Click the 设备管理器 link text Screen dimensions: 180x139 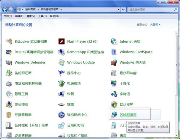click(23, 136)
